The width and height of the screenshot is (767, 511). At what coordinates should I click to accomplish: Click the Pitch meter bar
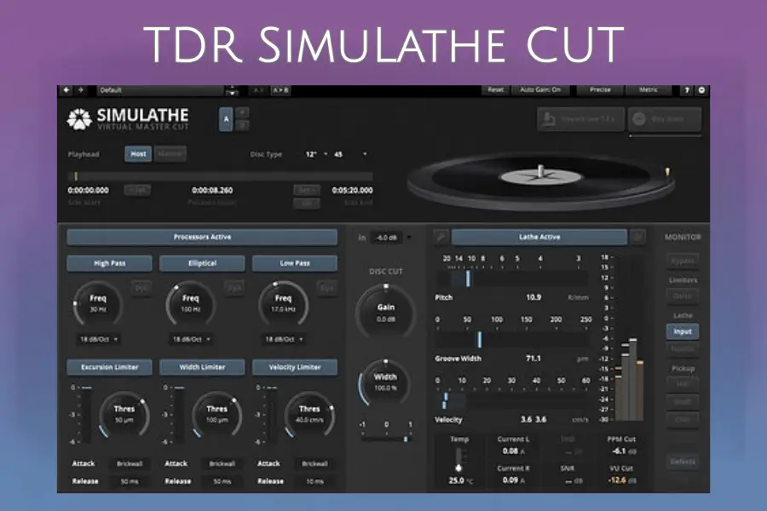512,278
